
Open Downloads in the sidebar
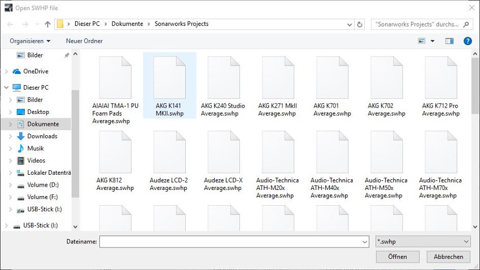click(x=42, y=136)
